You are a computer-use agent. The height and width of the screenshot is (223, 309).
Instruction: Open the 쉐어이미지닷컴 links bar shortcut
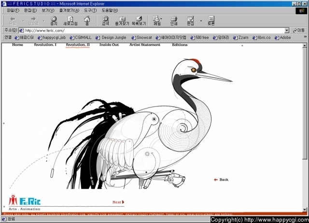pos(171,38)
